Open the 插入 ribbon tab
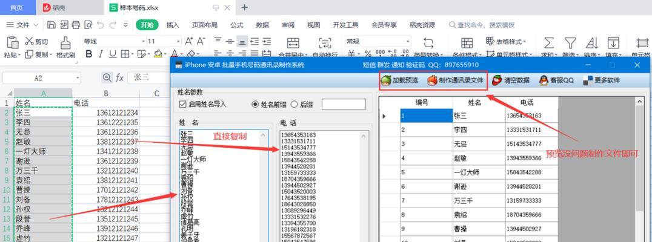Viewport: 652px width, 242px height. click(173, 25)
